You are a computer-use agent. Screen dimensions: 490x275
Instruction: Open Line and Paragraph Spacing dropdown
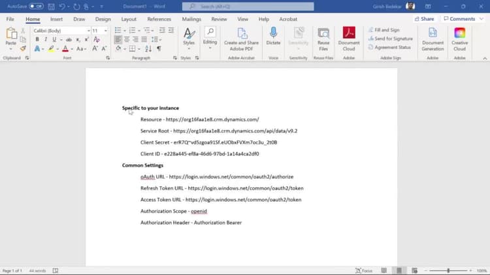156,39
